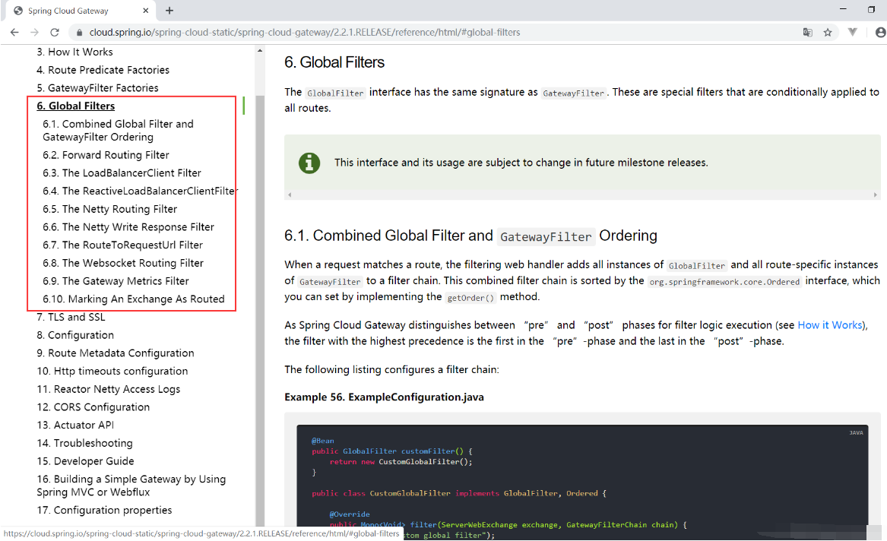Screen dimensions: 887x541
Task: Click the browser back arrow
Action: pyautogui.click(x=14, y=33)
